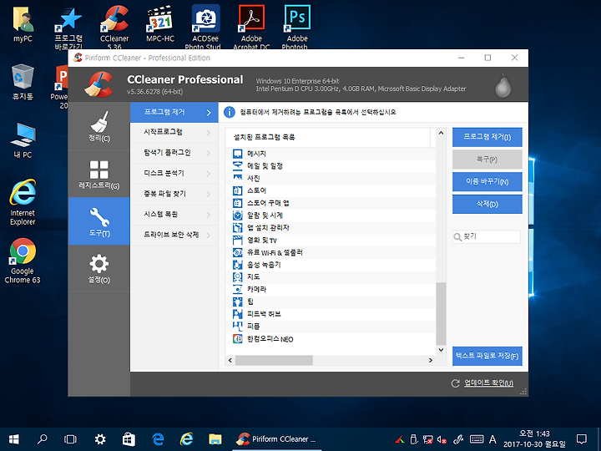
Task: Click the Google Chrome 63 desktop icon
Action: (23, 261)
